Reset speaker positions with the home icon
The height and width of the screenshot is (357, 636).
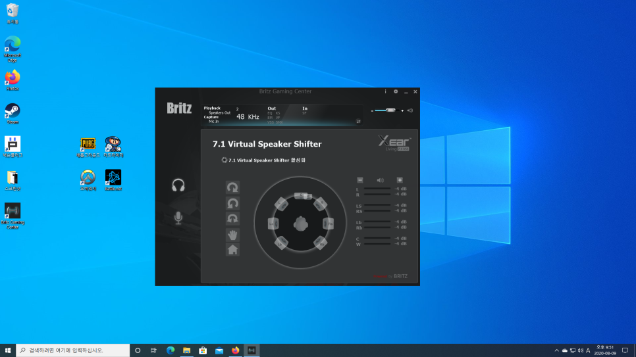point(232,250)
